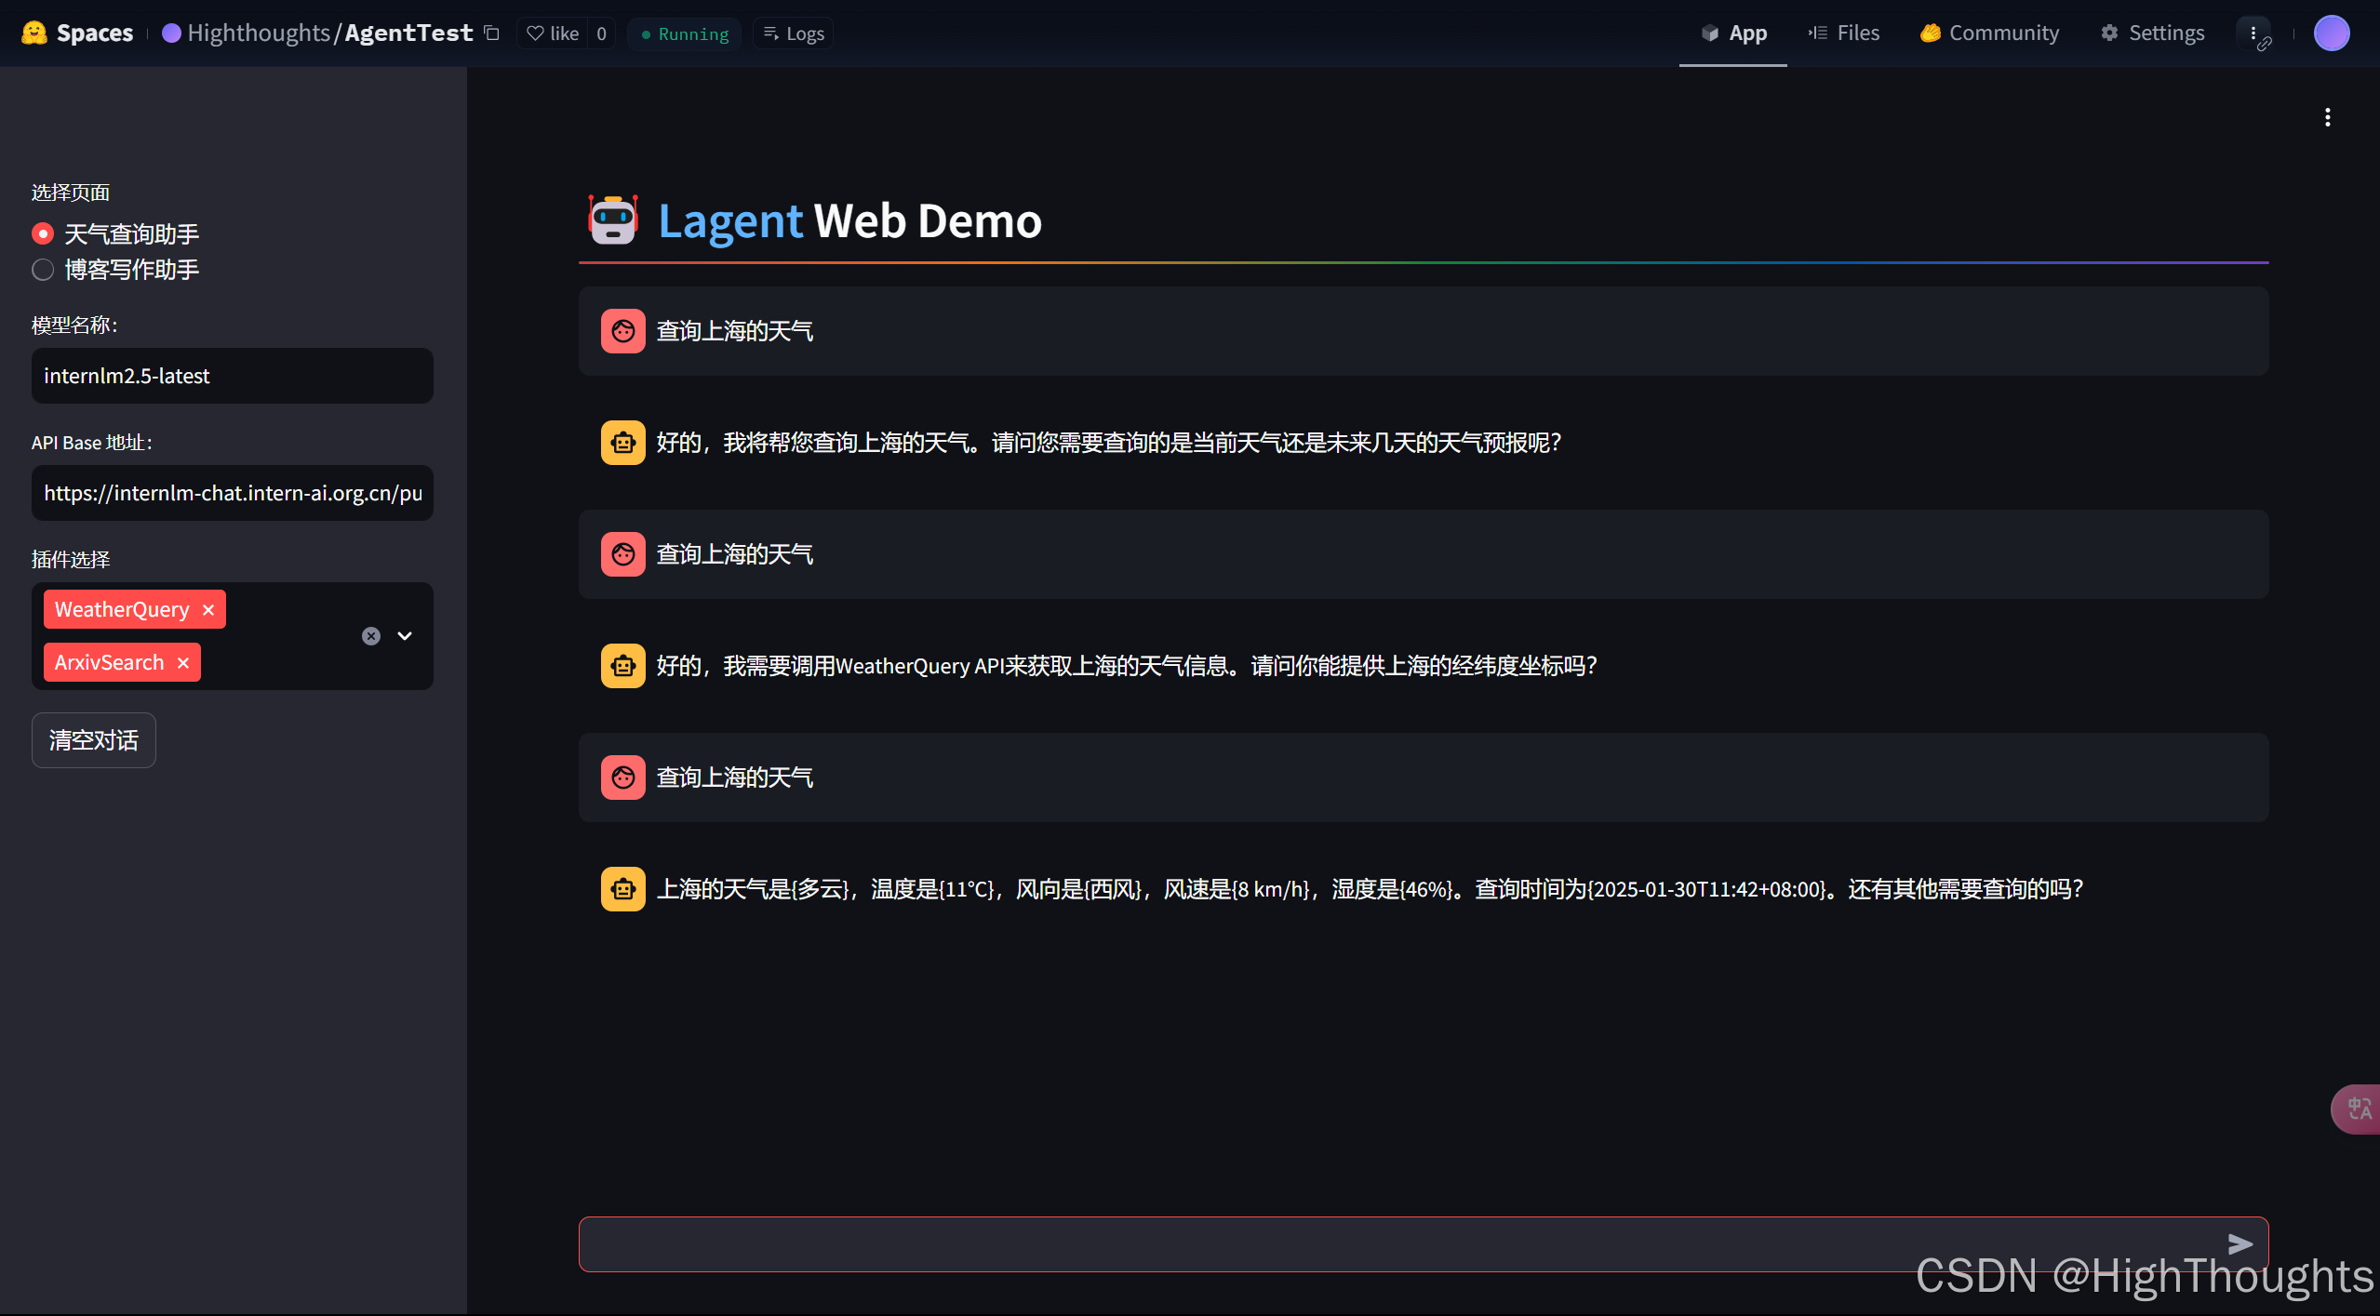Click the send message arrow icon
The height and width of the screenshot is (1316, 2380).
[x=2240, y=1243]
